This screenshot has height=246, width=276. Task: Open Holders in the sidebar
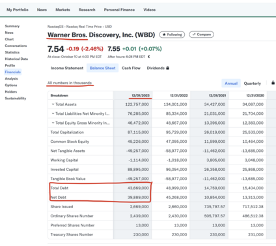click(11, 91)
